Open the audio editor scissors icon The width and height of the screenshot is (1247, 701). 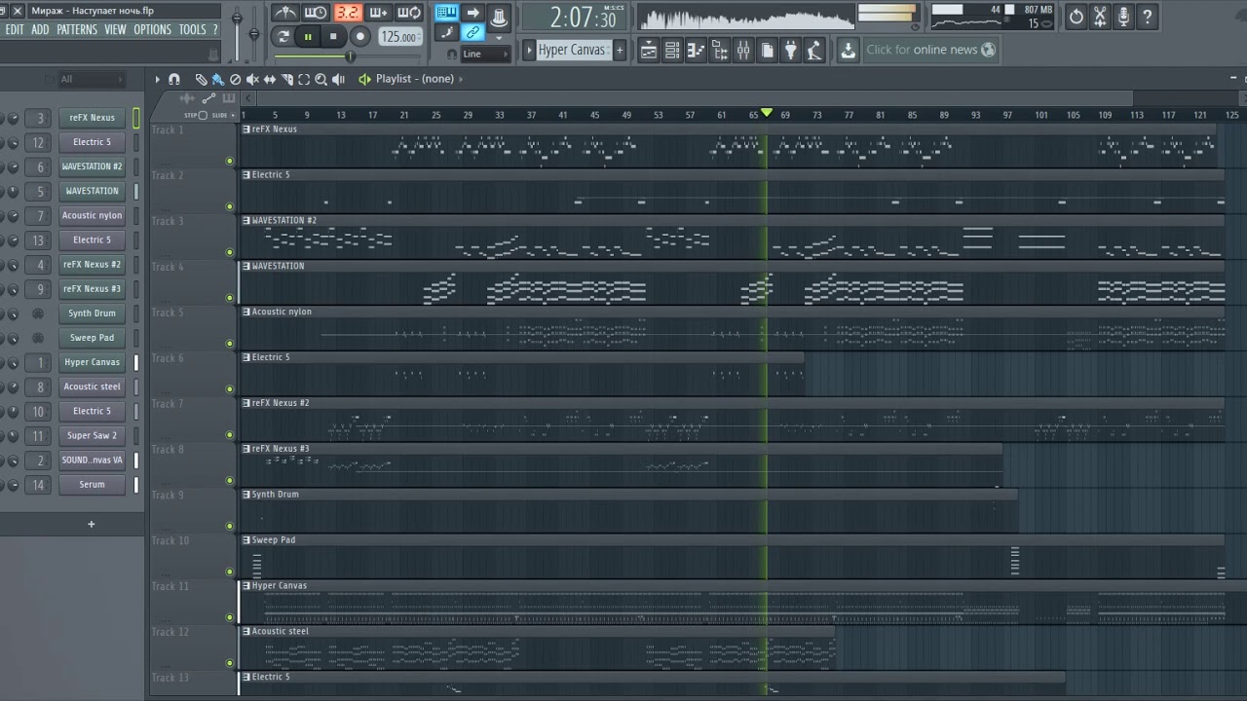tap(1100, 16)
